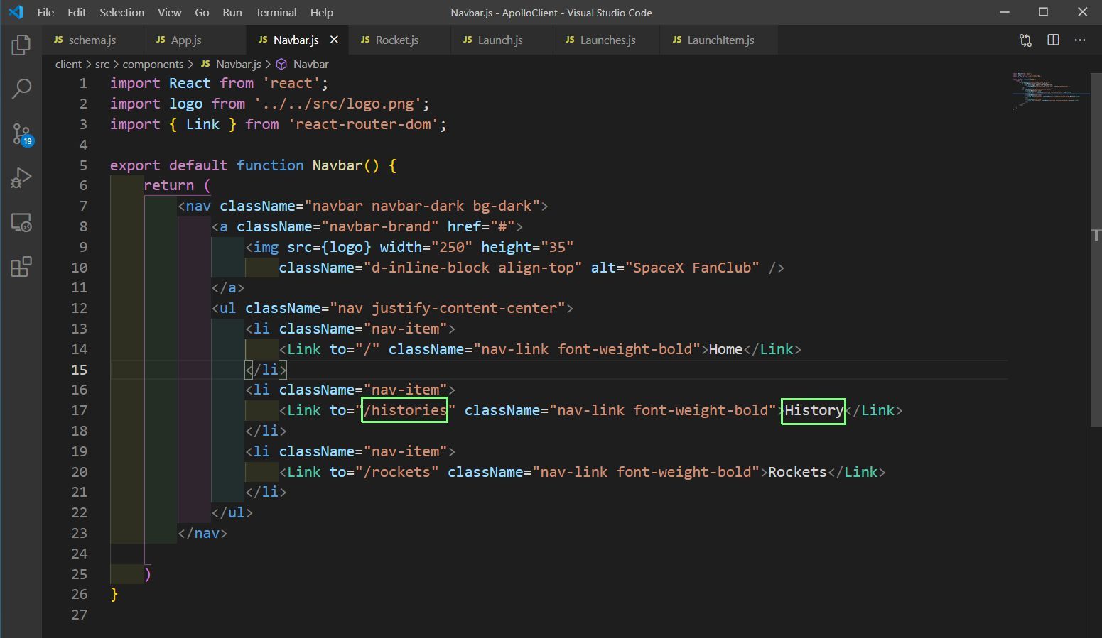Open the File menu

(x=45, y=12)
